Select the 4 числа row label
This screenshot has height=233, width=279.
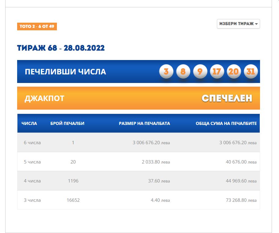click(32, 181)
